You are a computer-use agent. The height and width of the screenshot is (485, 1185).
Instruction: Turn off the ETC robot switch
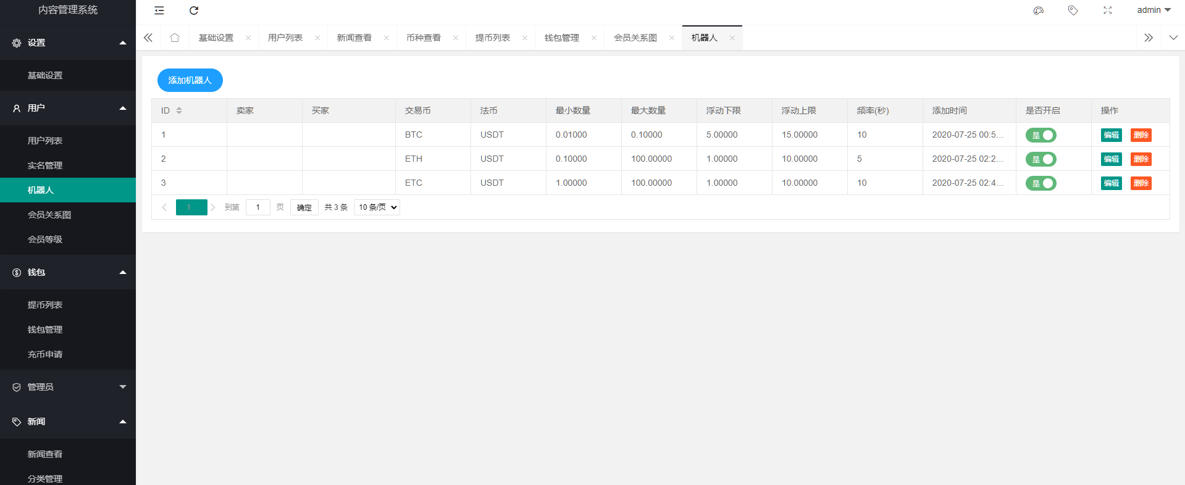click(1041, 183)
